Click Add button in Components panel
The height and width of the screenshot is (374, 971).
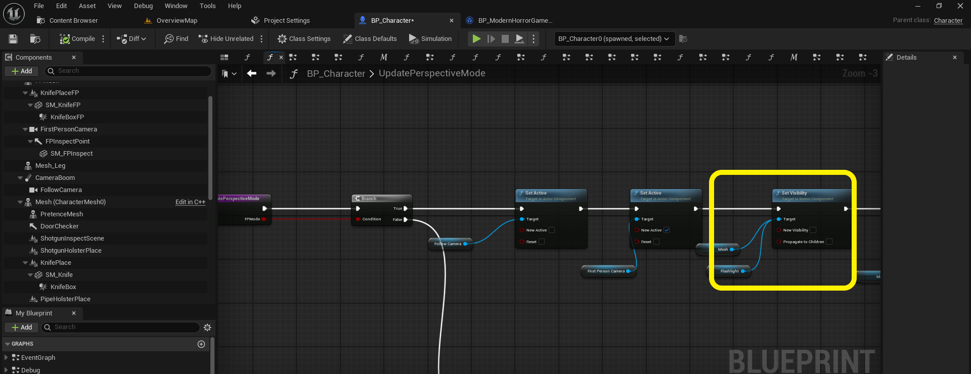[x=22, y=71]
